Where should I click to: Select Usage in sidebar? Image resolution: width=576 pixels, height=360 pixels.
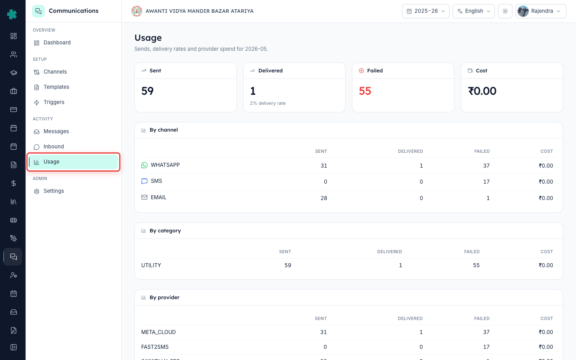pos(74,162)
